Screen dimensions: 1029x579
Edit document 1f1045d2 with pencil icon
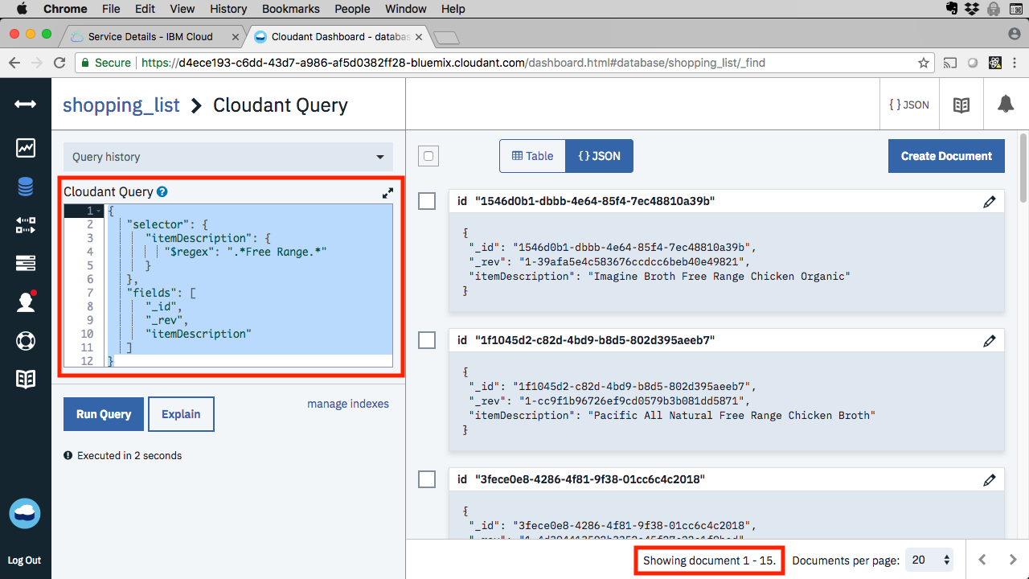point(990,341)
